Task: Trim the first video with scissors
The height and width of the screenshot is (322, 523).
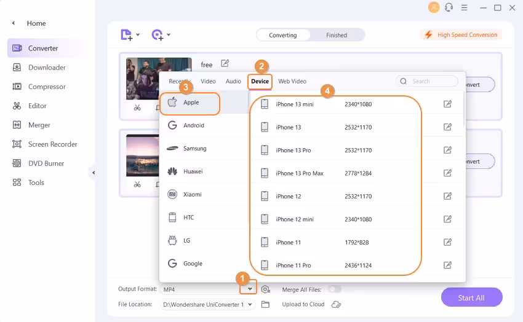Action: (137, 108)
